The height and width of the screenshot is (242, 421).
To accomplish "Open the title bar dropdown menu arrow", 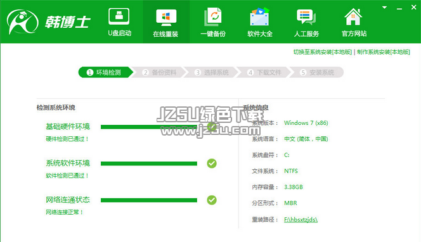I will 384,8.
